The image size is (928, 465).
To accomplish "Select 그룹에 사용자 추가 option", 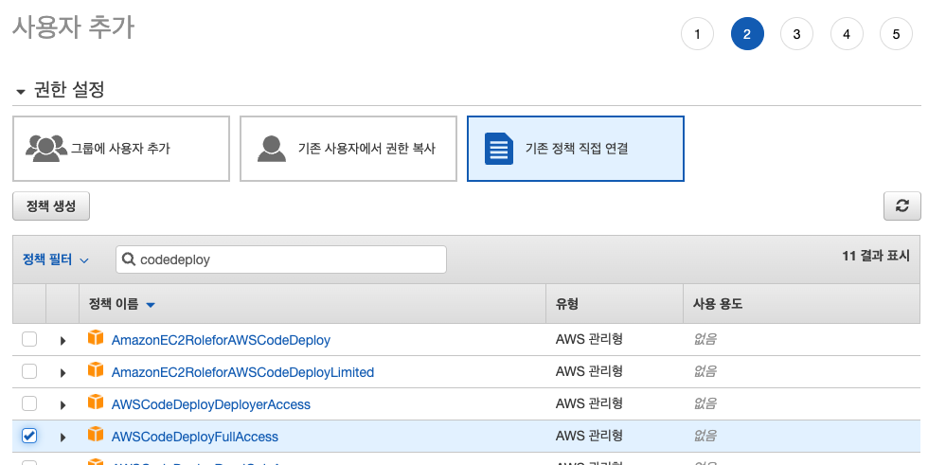I will point(121,149).
